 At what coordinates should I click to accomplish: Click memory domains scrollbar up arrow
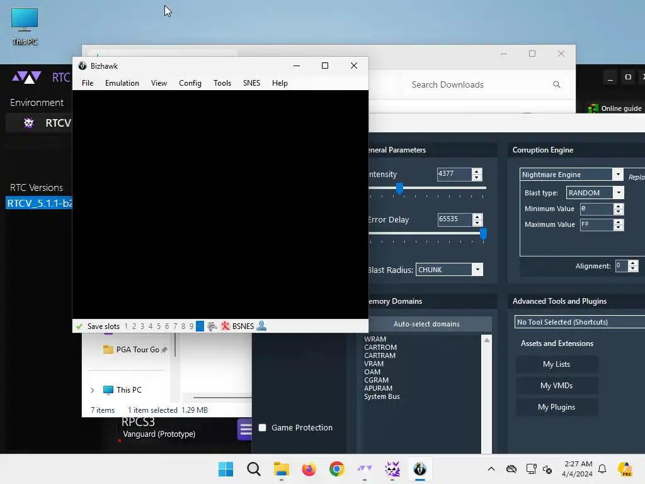[x=487, y=340]
